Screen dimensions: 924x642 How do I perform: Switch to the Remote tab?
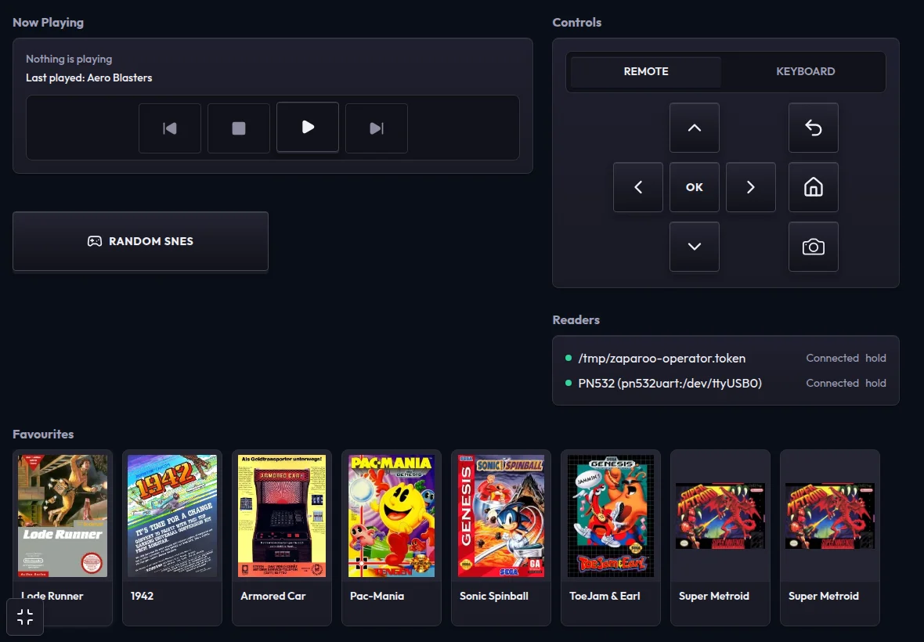coord(646,71)
